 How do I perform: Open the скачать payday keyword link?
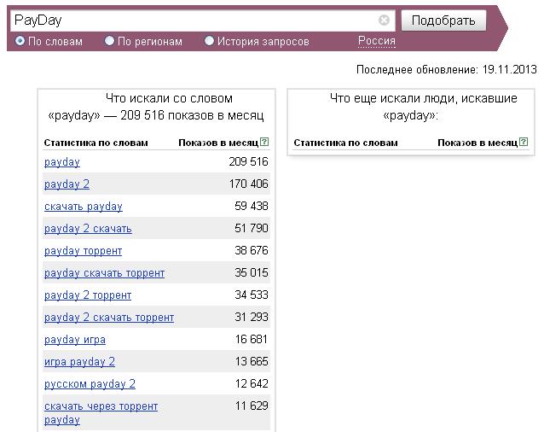click(84, 207)
